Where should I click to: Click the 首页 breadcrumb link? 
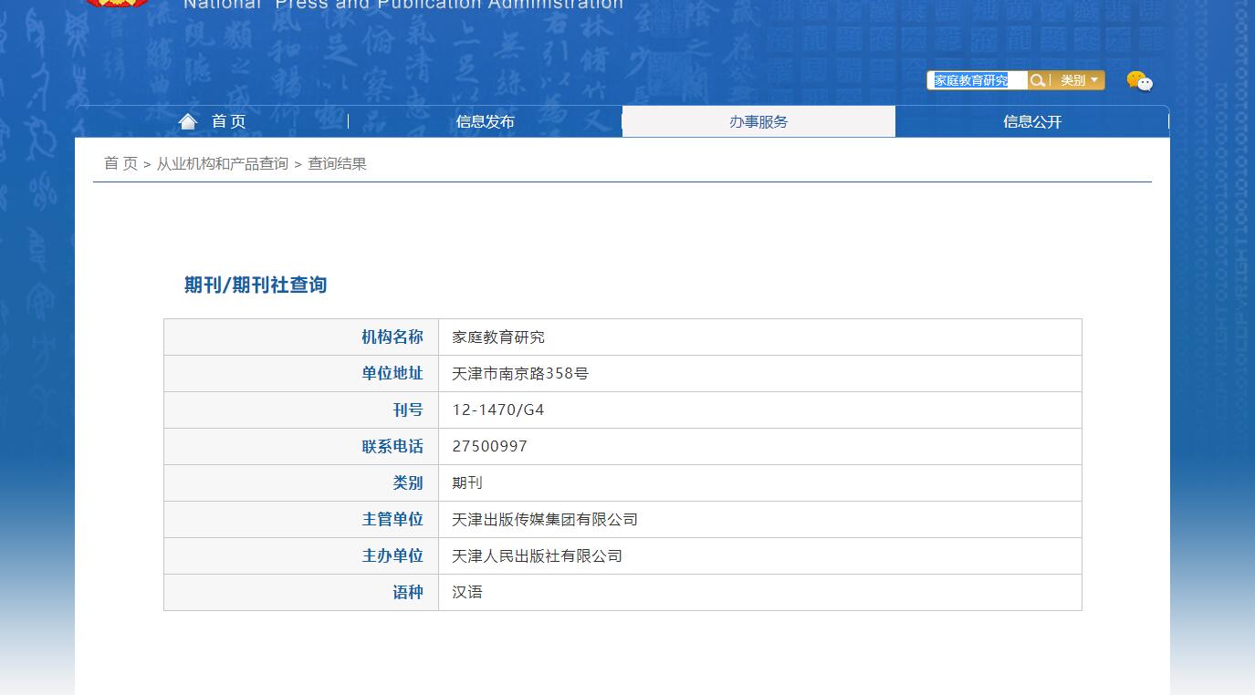(120, 163)
